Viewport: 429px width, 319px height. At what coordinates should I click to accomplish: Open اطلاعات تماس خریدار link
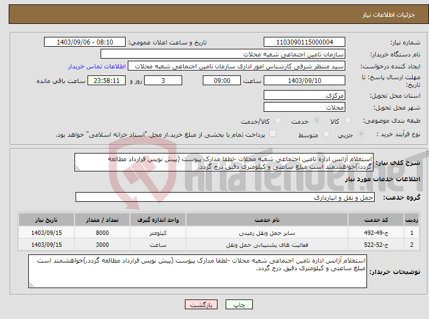pos(97,66)
